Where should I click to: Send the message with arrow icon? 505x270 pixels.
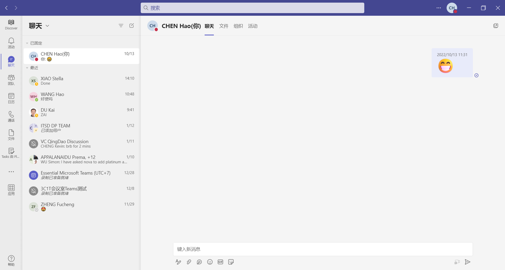[468, 262]
